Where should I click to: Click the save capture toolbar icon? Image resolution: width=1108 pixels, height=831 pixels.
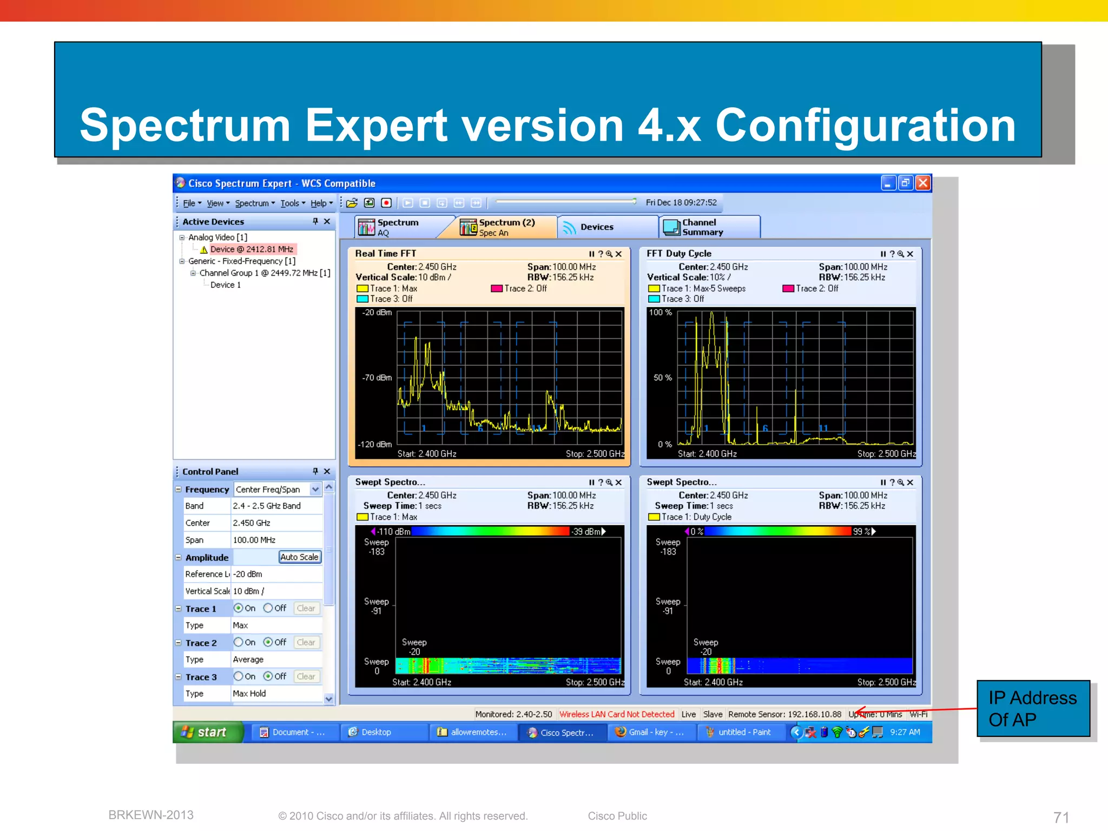coord(369,203)
